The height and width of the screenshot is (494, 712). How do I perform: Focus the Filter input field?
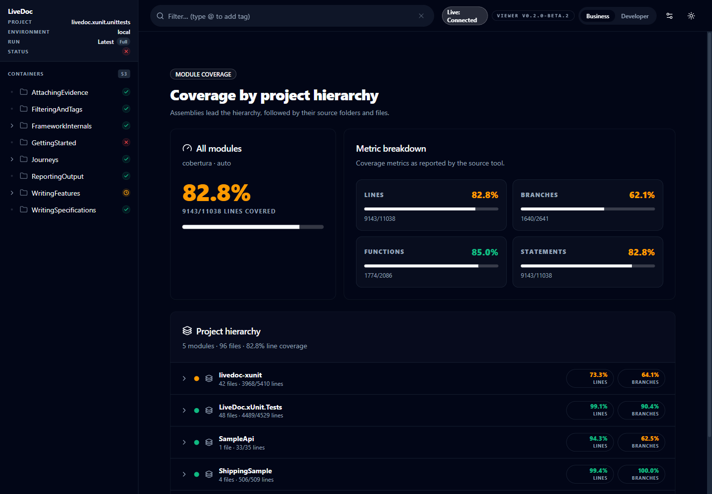[292, 16]
